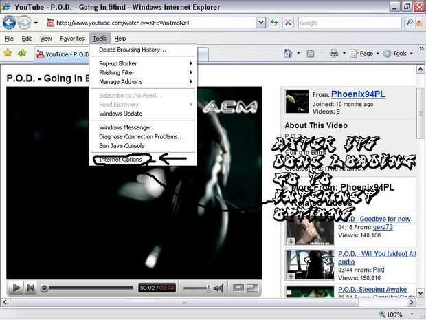Open the Help menu
Image resolution: width=426 pixels, height=320 pixels.
tap(120, 39)
